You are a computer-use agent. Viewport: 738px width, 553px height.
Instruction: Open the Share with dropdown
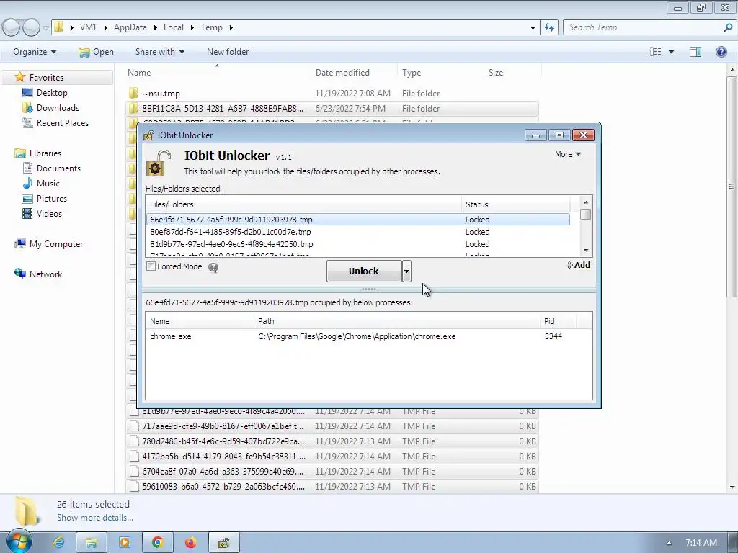tap(159, 52)
